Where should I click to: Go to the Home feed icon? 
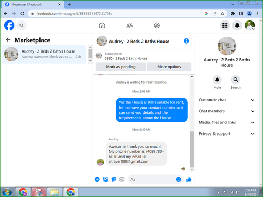pos(102,26)
